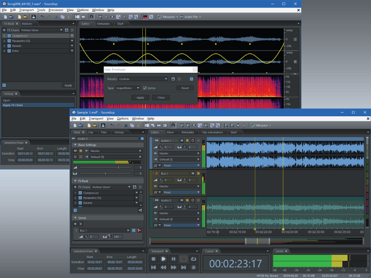This screenshot has height=278, width=371.
Task: Arm recording on the Audio 5 track
Action: tap(193, 200)
